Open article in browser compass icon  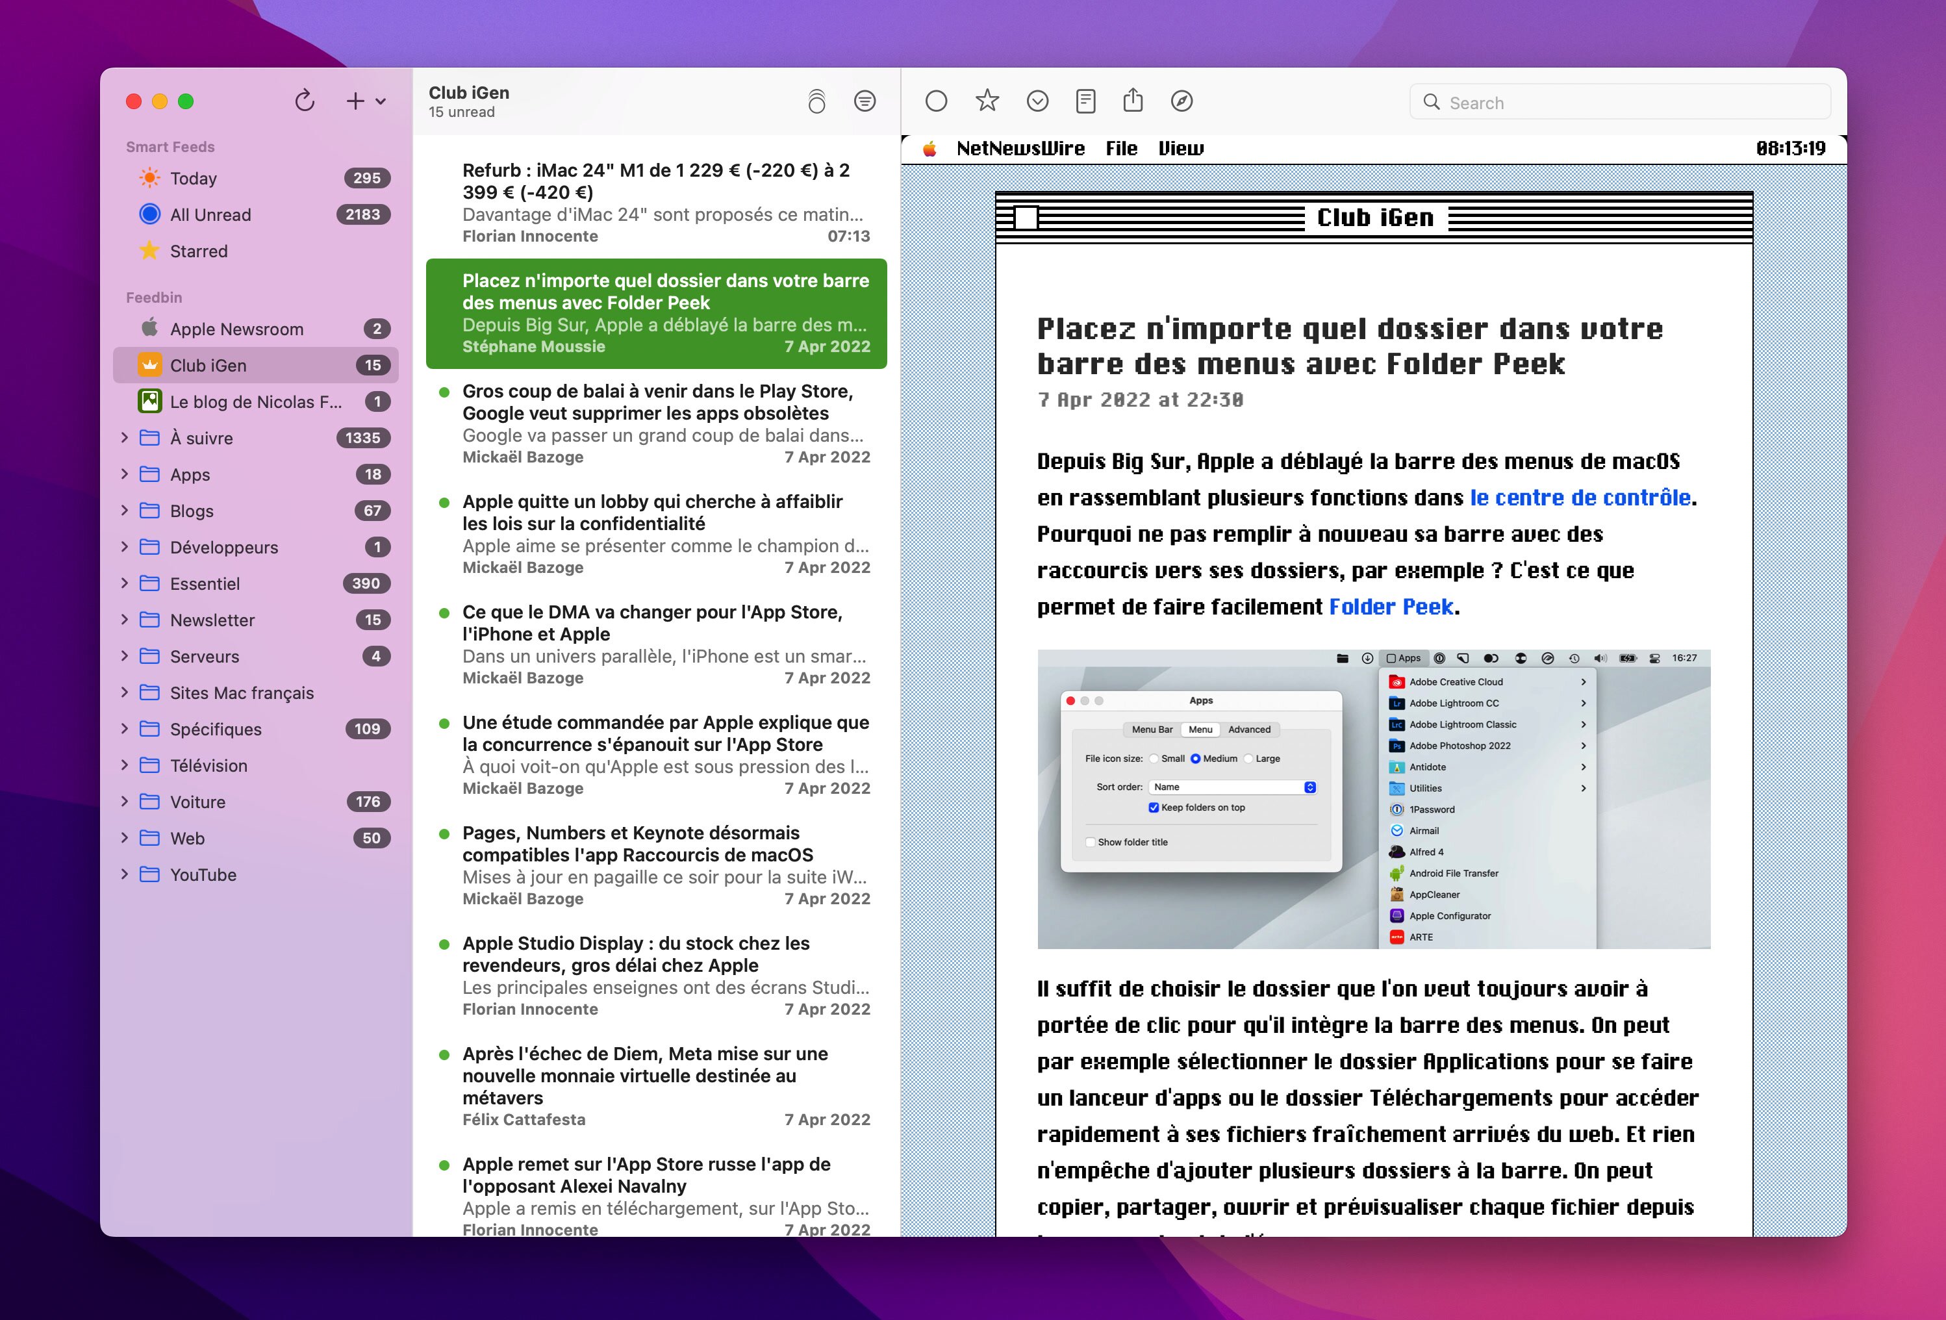(1181, 101)
